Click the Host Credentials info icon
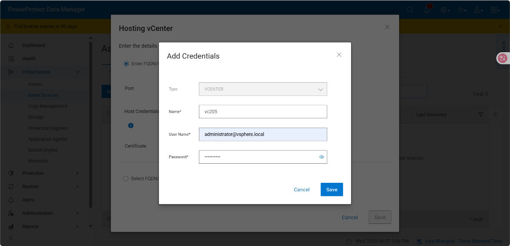 coord(131,126)
